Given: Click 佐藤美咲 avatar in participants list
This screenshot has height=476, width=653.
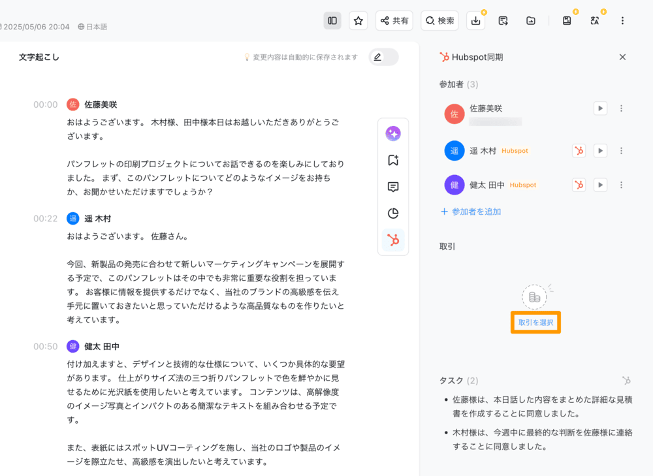Looking at the screenshot, I should pyautogui.click(x=454, y=114).
